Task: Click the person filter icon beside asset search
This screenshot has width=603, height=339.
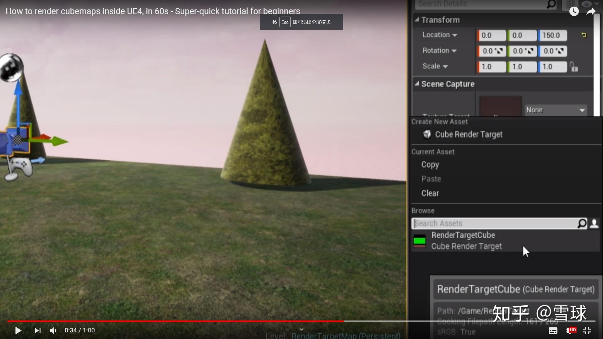Action: coord(595,223)
